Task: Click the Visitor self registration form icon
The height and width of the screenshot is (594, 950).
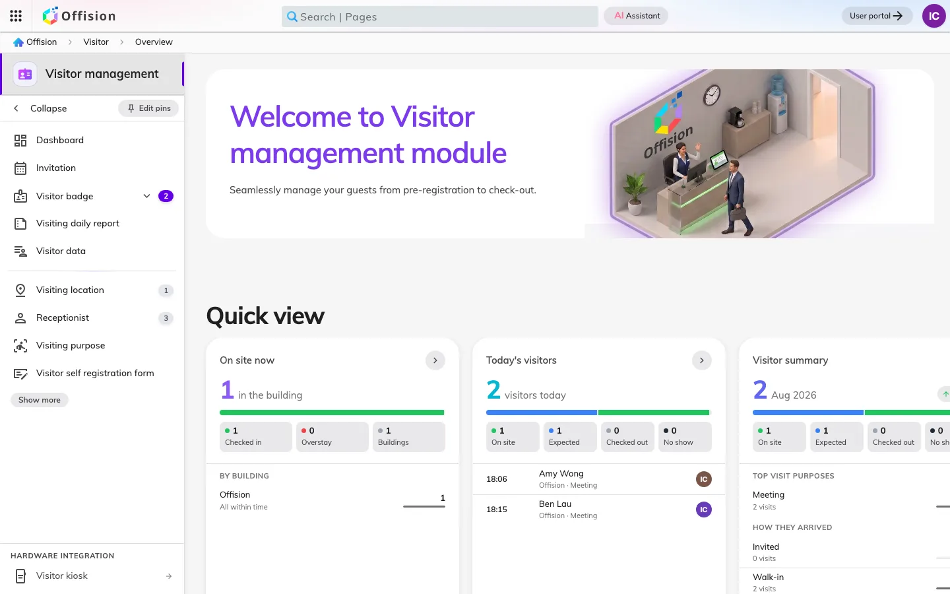Action: coord(20,374)
